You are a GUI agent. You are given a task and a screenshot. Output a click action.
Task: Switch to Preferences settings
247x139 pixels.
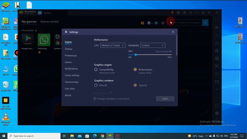[x=71, y=56]
